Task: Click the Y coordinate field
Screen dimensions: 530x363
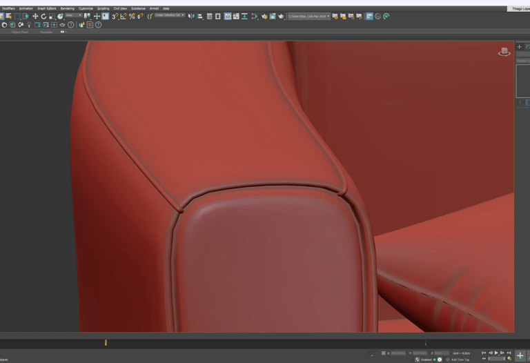Action: coord(420,353)
